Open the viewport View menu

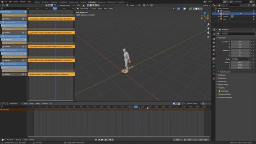(x=94, y=9)
